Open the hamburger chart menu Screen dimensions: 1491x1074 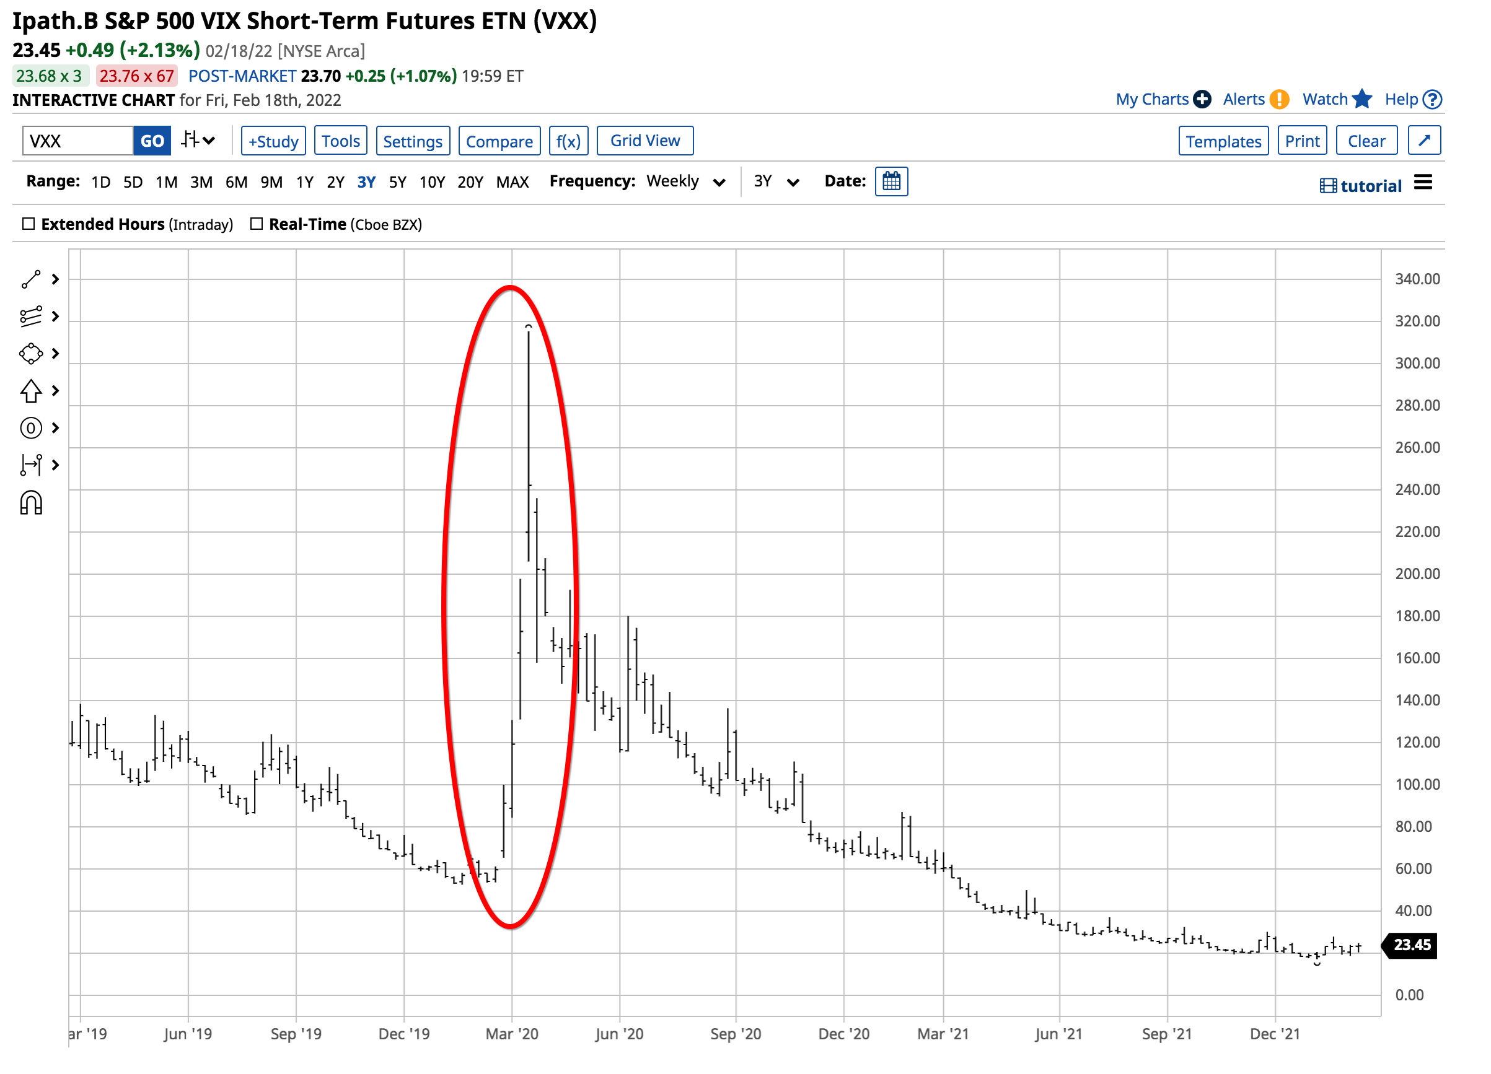coord(1423,182)
